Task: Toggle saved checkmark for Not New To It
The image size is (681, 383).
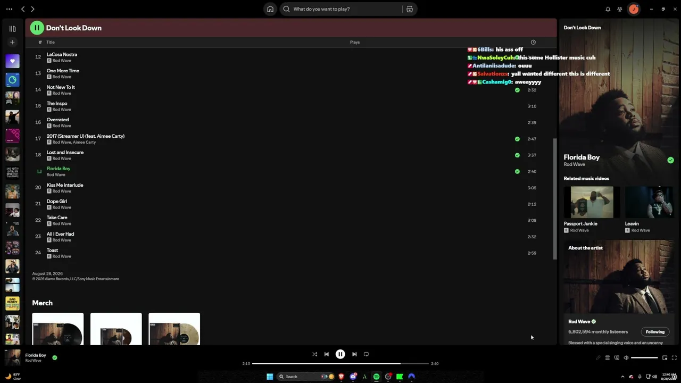Action: tap(517, 90)
